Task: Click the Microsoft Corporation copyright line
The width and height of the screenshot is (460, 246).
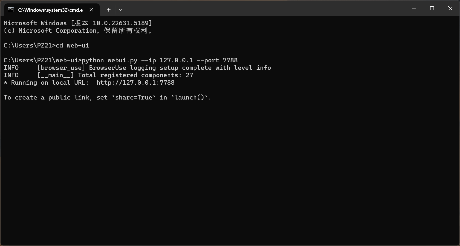Action: click(78, 31)
